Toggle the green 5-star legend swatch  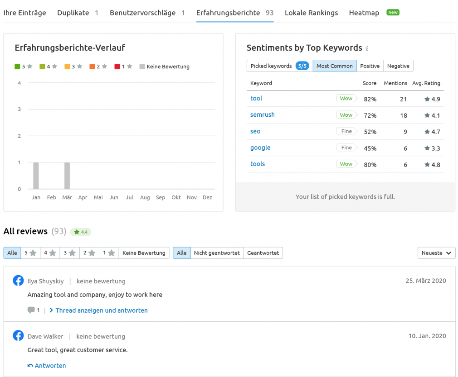[17, 67]
